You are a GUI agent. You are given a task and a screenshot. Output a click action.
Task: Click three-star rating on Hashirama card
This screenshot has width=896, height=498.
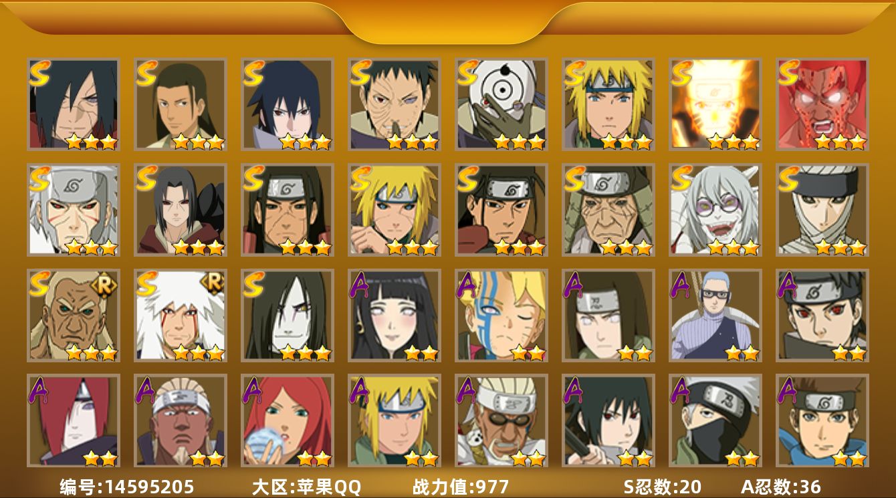(x=198, y=141)
